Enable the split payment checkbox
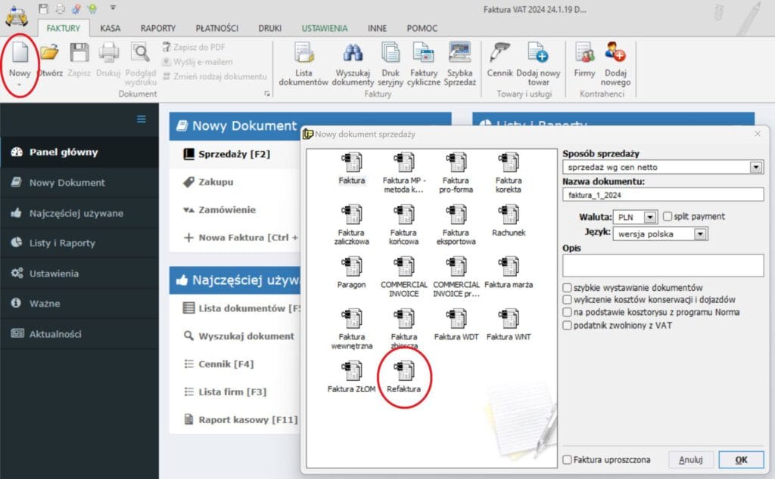The image size is (775, 479). [668, 217]
